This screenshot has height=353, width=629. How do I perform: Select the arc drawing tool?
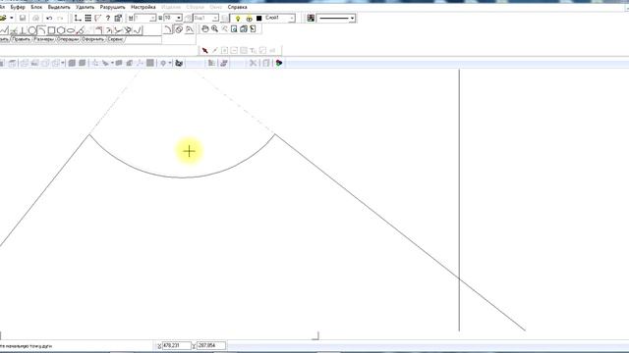click(x=41, y=30)
